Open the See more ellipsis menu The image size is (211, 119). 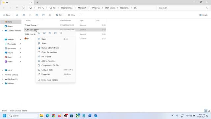click(x=82, y=15)
